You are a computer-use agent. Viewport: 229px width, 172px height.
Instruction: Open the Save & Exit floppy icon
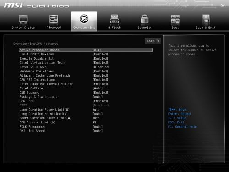[x=206, y=19]
